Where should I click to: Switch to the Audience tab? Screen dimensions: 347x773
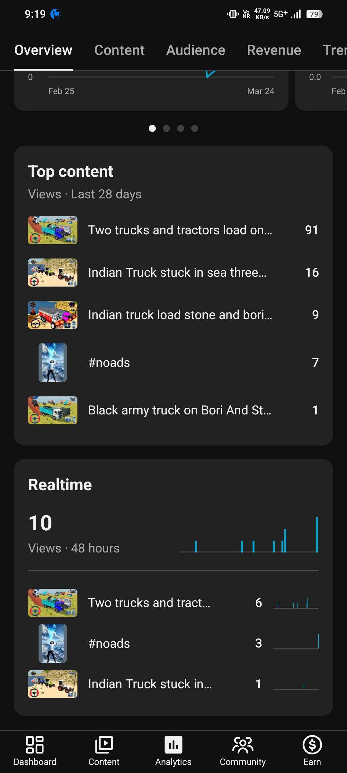tap(196, 50)
